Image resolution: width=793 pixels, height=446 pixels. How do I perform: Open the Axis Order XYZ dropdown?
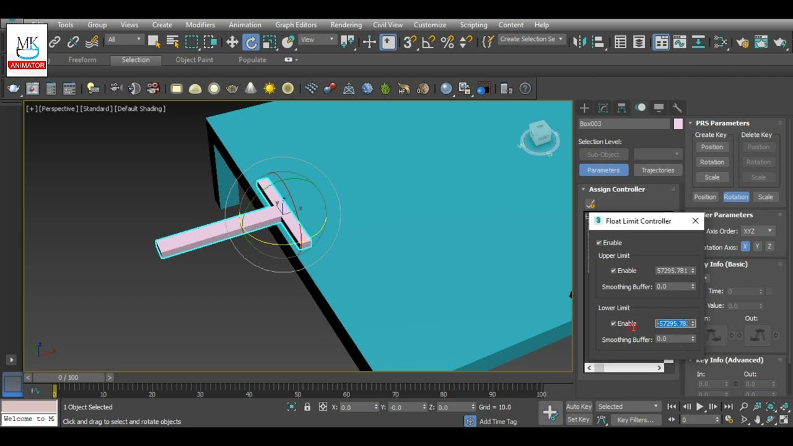point(758,231)
